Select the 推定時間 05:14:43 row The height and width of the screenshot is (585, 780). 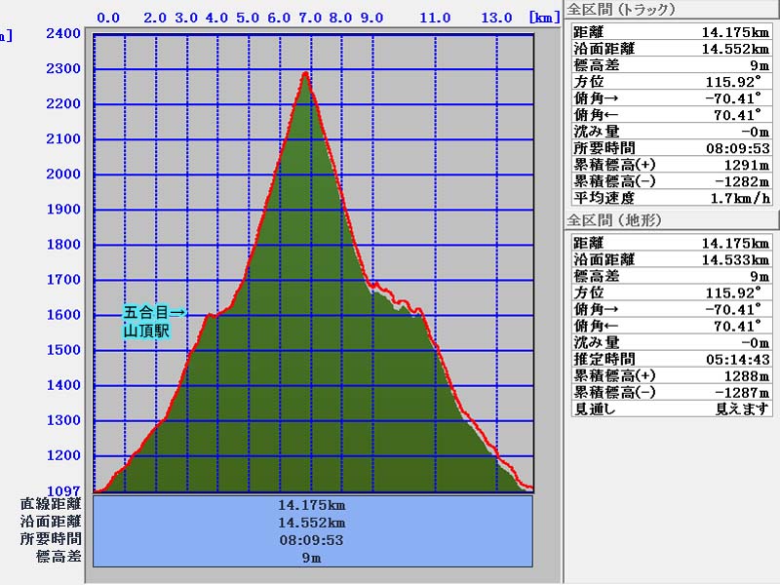671,359
